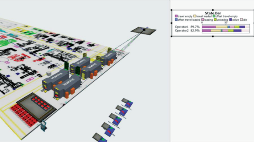The width and height of the screenshot is (254, 142).
Task: Click the Operator1 purple travel empty bar segment
Action: [209, 27]
